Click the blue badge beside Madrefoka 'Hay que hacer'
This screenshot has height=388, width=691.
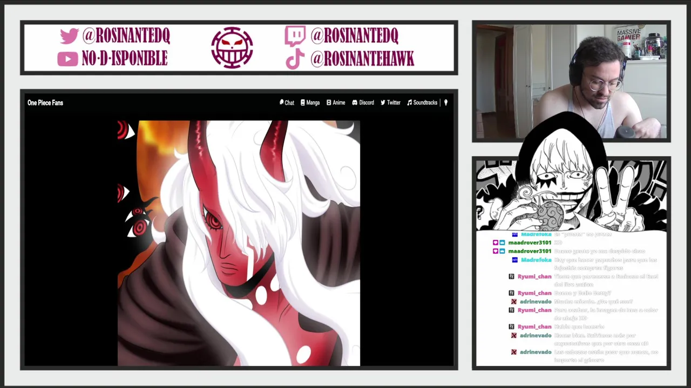(514, 260)
